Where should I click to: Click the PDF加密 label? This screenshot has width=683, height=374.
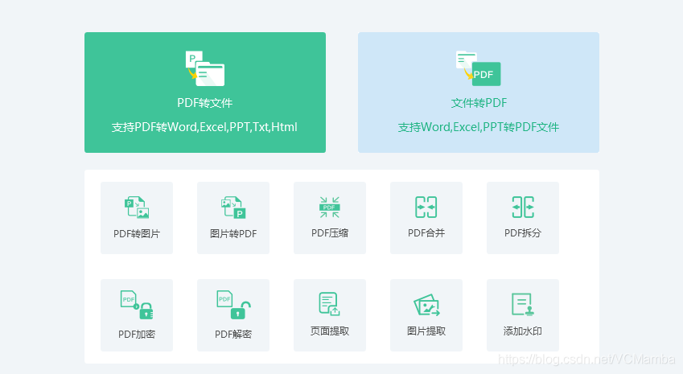coord(137,335)
